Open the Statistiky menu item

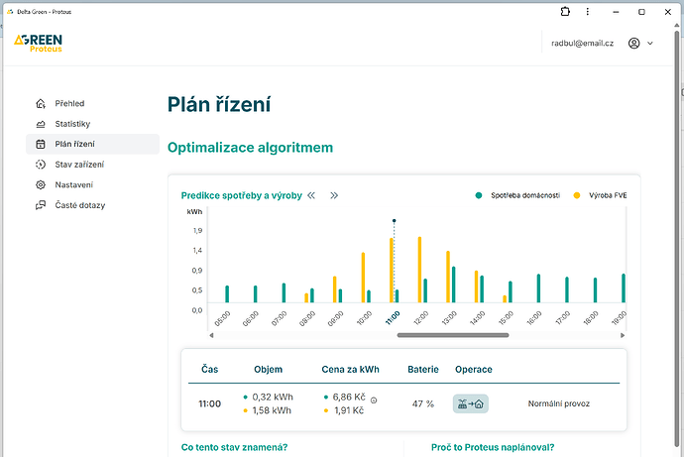click(x=72, y=124)
